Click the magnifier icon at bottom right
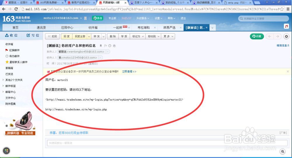The height and width of the screenshot is (158, 292). (283, 152)
